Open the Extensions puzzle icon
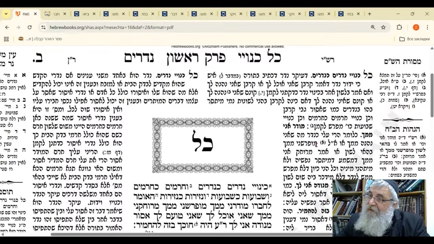This screenshot has width=434, height=244. [399, 27]
